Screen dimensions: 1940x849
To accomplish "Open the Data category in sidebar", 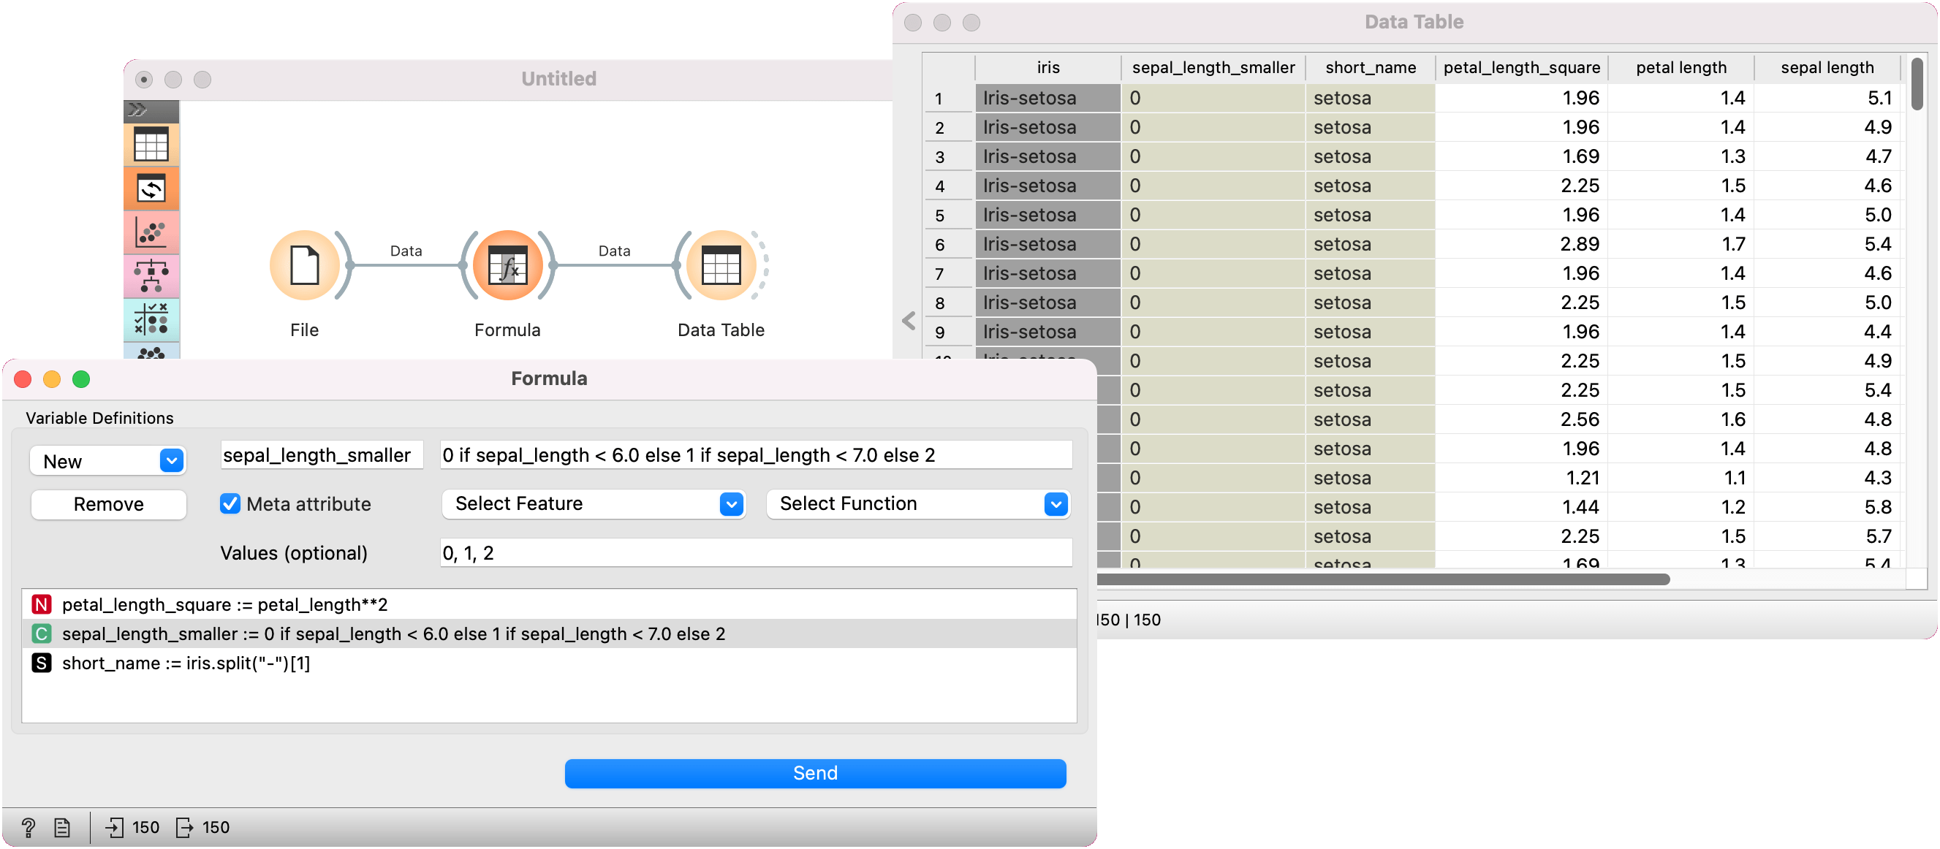I will (151, 145).
